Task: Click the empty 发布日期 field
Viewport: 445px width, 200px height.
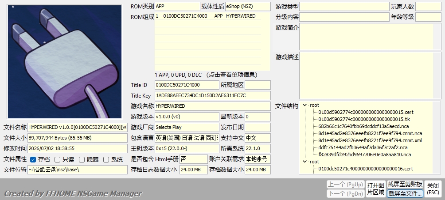Action: coord(258,127)
